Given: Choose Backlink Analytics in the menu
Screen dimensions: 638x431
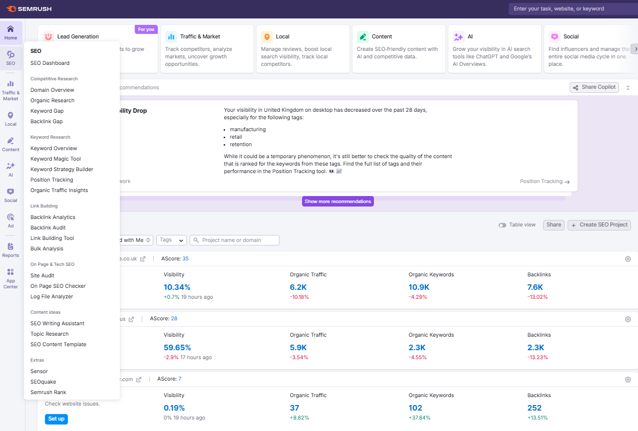Looking at the screenshot, I should click(53, 217).
